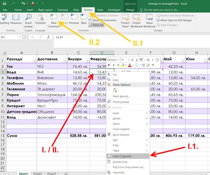Viewport: 210px width, 175px height.
Task: Toggle Show All Comments
Action: [x=103, y=20]
